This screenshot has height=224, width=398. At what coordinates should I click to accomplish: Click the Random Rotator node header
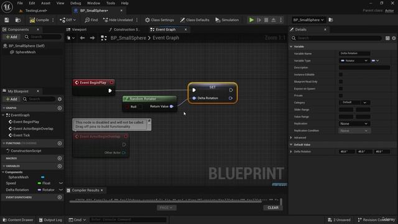click(x=149, y=99)
